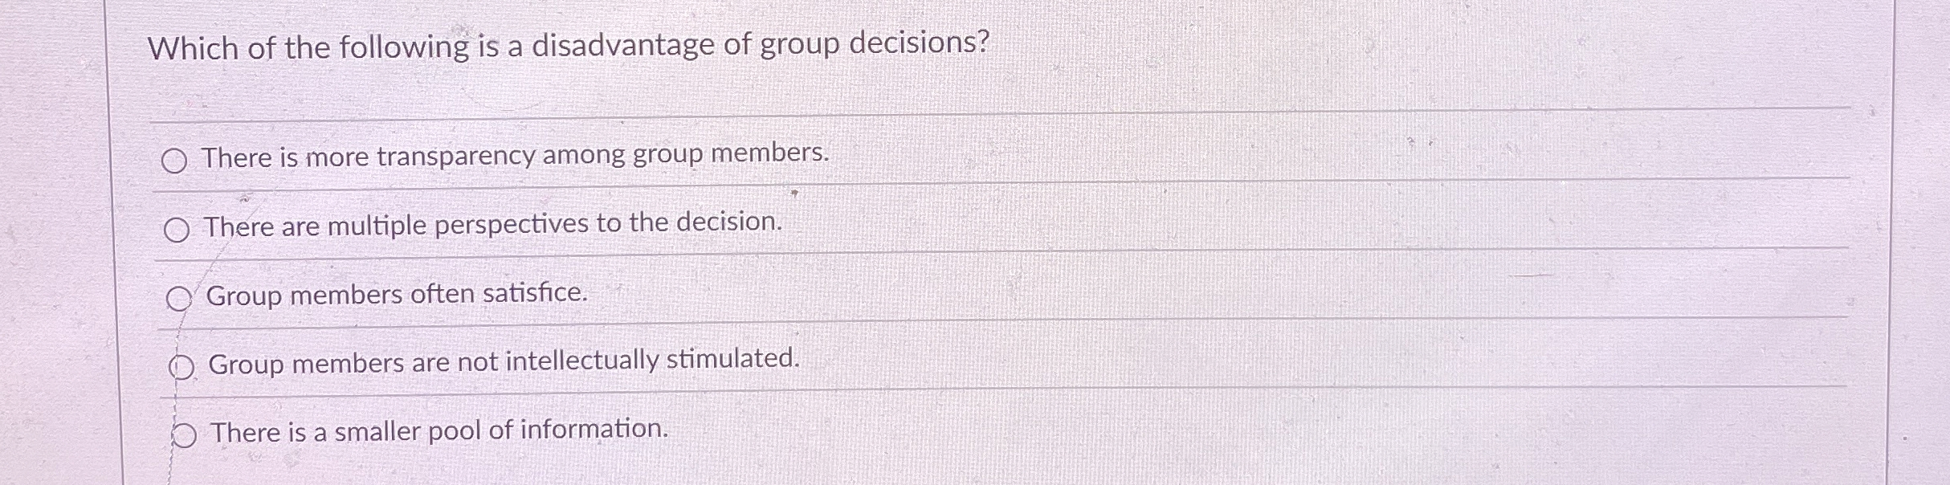This screenshot has height=485, width=1950.
Task: Click the word 'transparency' in the first option
Action: [455, 156]
